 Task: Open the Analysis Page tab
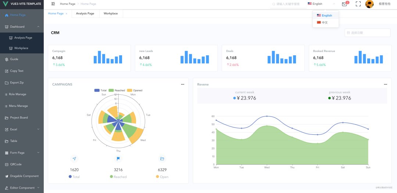(x=85, y=13)
